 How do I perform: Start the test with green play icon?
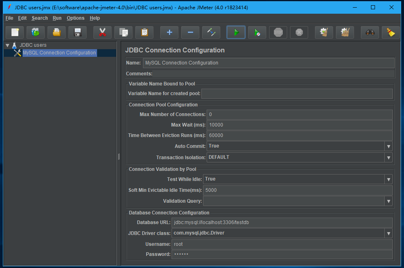point(236,32)
